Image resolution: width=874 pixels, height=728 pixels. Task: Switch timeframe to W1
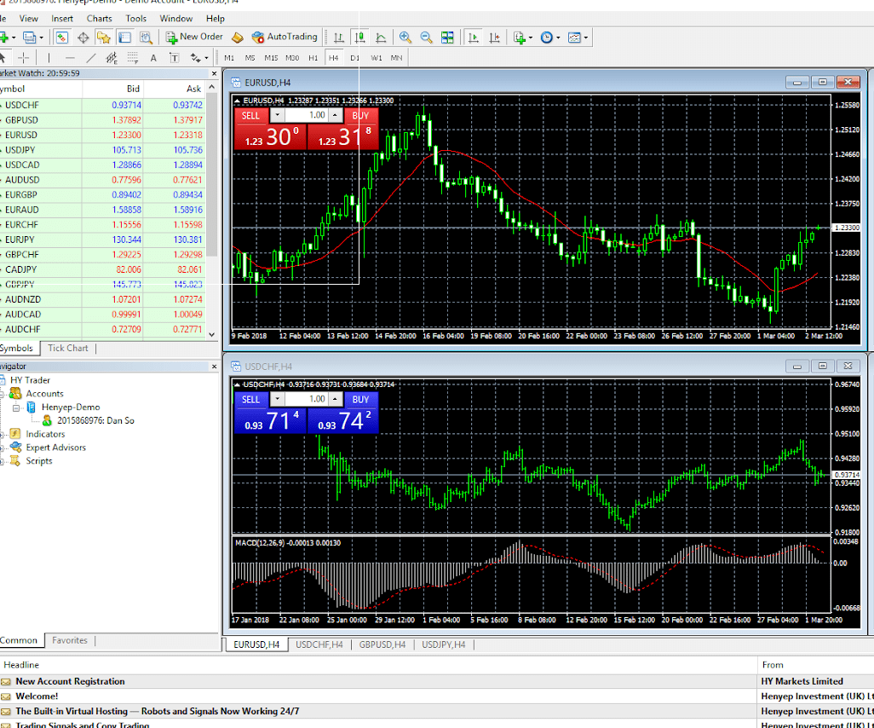[377, 57]
